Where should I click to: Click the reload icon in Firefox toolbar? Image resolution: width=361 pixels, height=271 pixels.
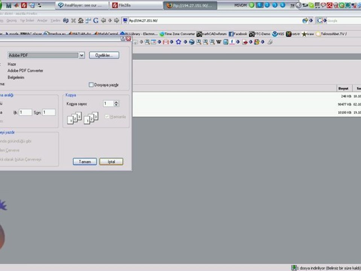pos(66,21)
